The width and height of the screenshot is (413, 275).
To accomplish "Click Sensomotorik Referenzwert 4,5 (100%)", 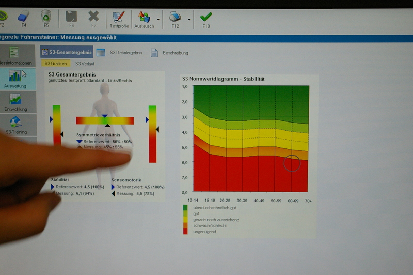I will pyautogui.click(x=140, y=187).
